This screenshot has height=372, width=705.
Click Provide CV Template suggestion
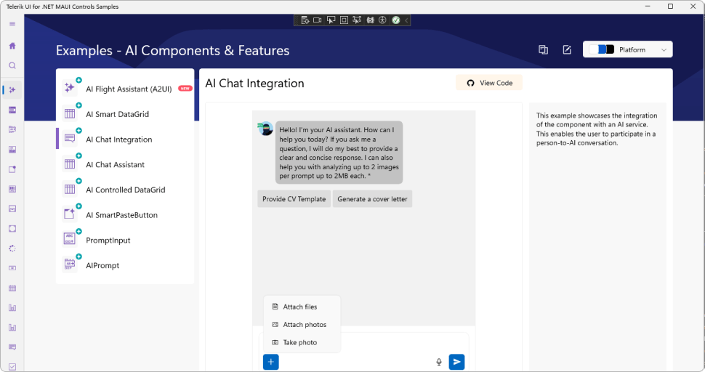pyautogui.click(x=294, y=199)
